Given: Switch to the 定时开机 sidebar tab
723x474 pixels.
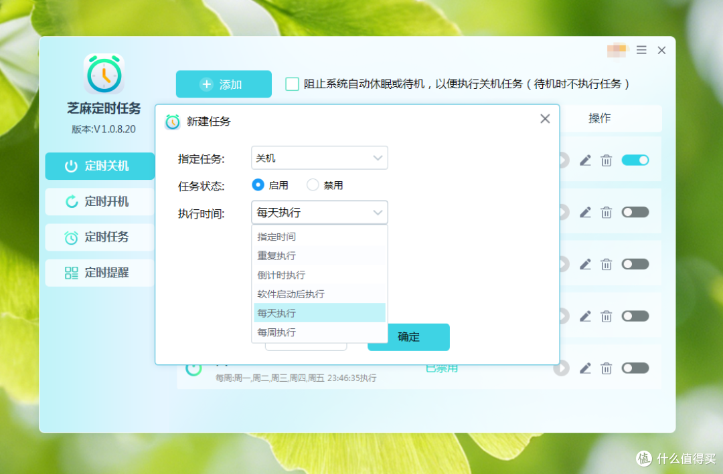Looking at the screenshot, I should tap(100, 201).
